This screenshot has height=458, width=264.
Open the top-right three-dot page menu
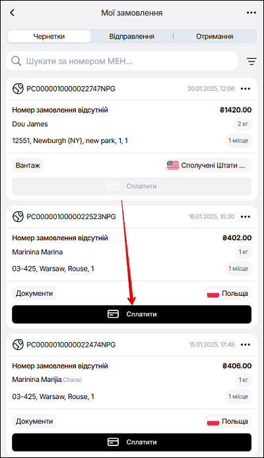coord(251,13)
